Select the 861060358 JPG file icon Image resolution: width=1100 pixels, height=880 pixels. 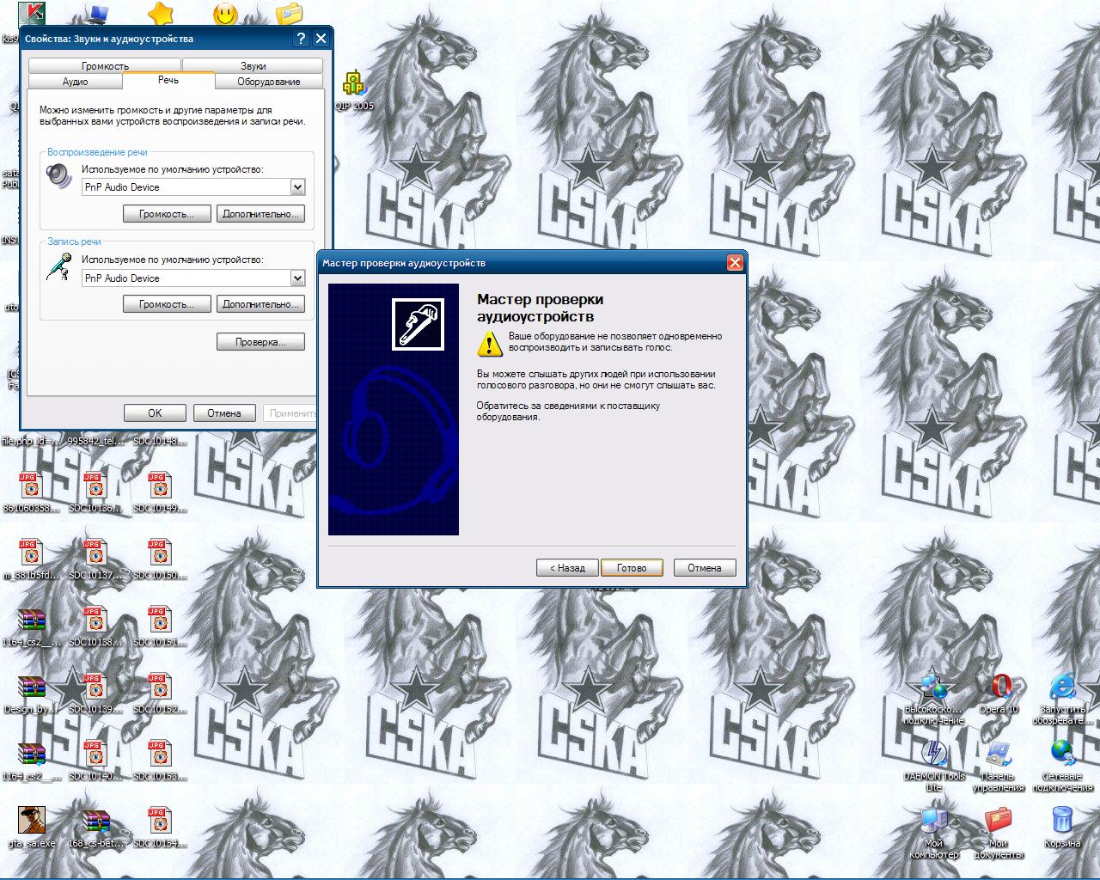pos(32,486)
